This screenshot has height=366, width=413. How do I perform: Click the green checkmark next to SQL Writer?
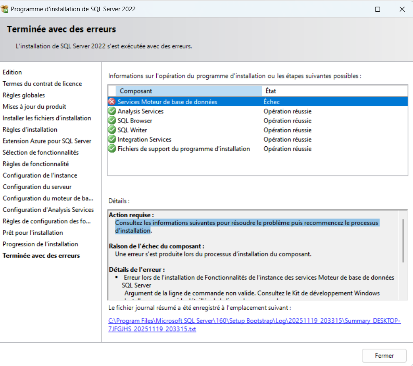tap(112, 130)
